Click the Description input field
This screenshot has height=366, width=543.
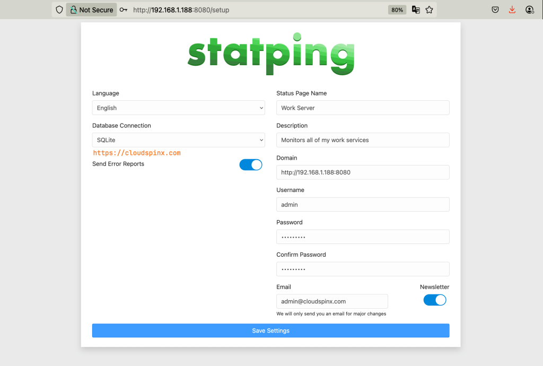363,140
